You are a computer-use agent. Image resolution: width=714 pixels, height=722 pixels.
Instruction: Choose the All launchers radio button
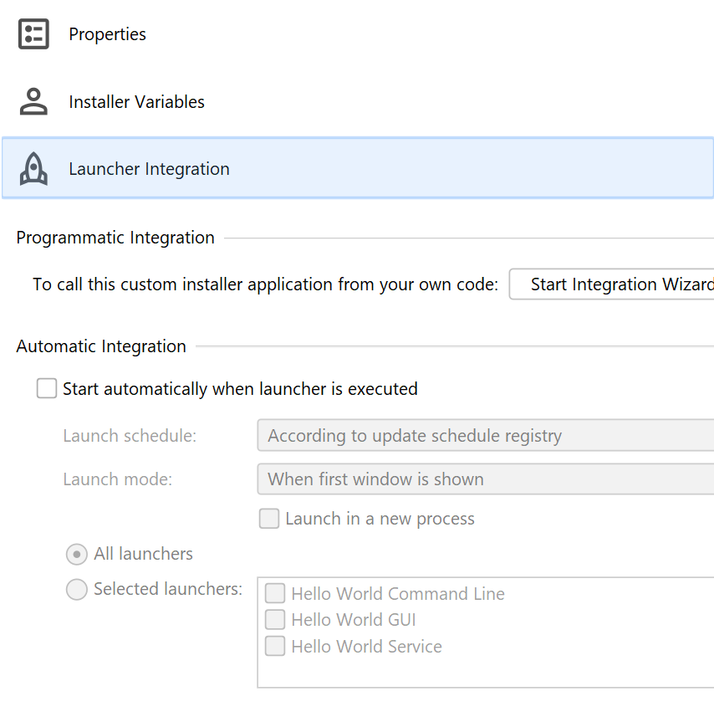77,554
